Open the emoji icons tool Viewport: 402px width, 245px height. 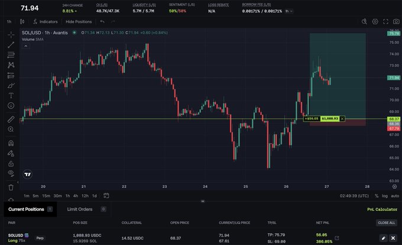pos(11,106)
